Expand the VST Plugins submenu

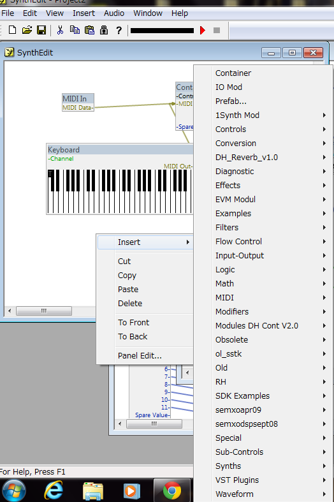click(263, 480)
